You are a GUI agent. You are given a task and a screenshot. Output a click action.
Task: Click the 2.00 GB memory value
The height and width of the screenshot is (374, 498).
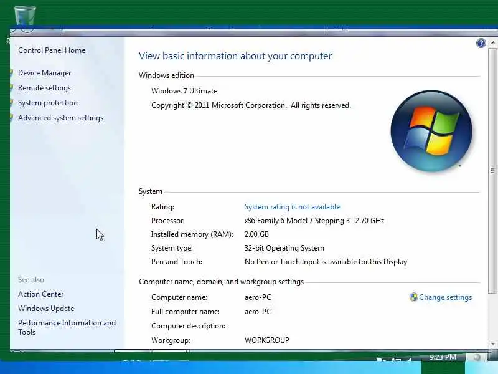pos(256,234)
